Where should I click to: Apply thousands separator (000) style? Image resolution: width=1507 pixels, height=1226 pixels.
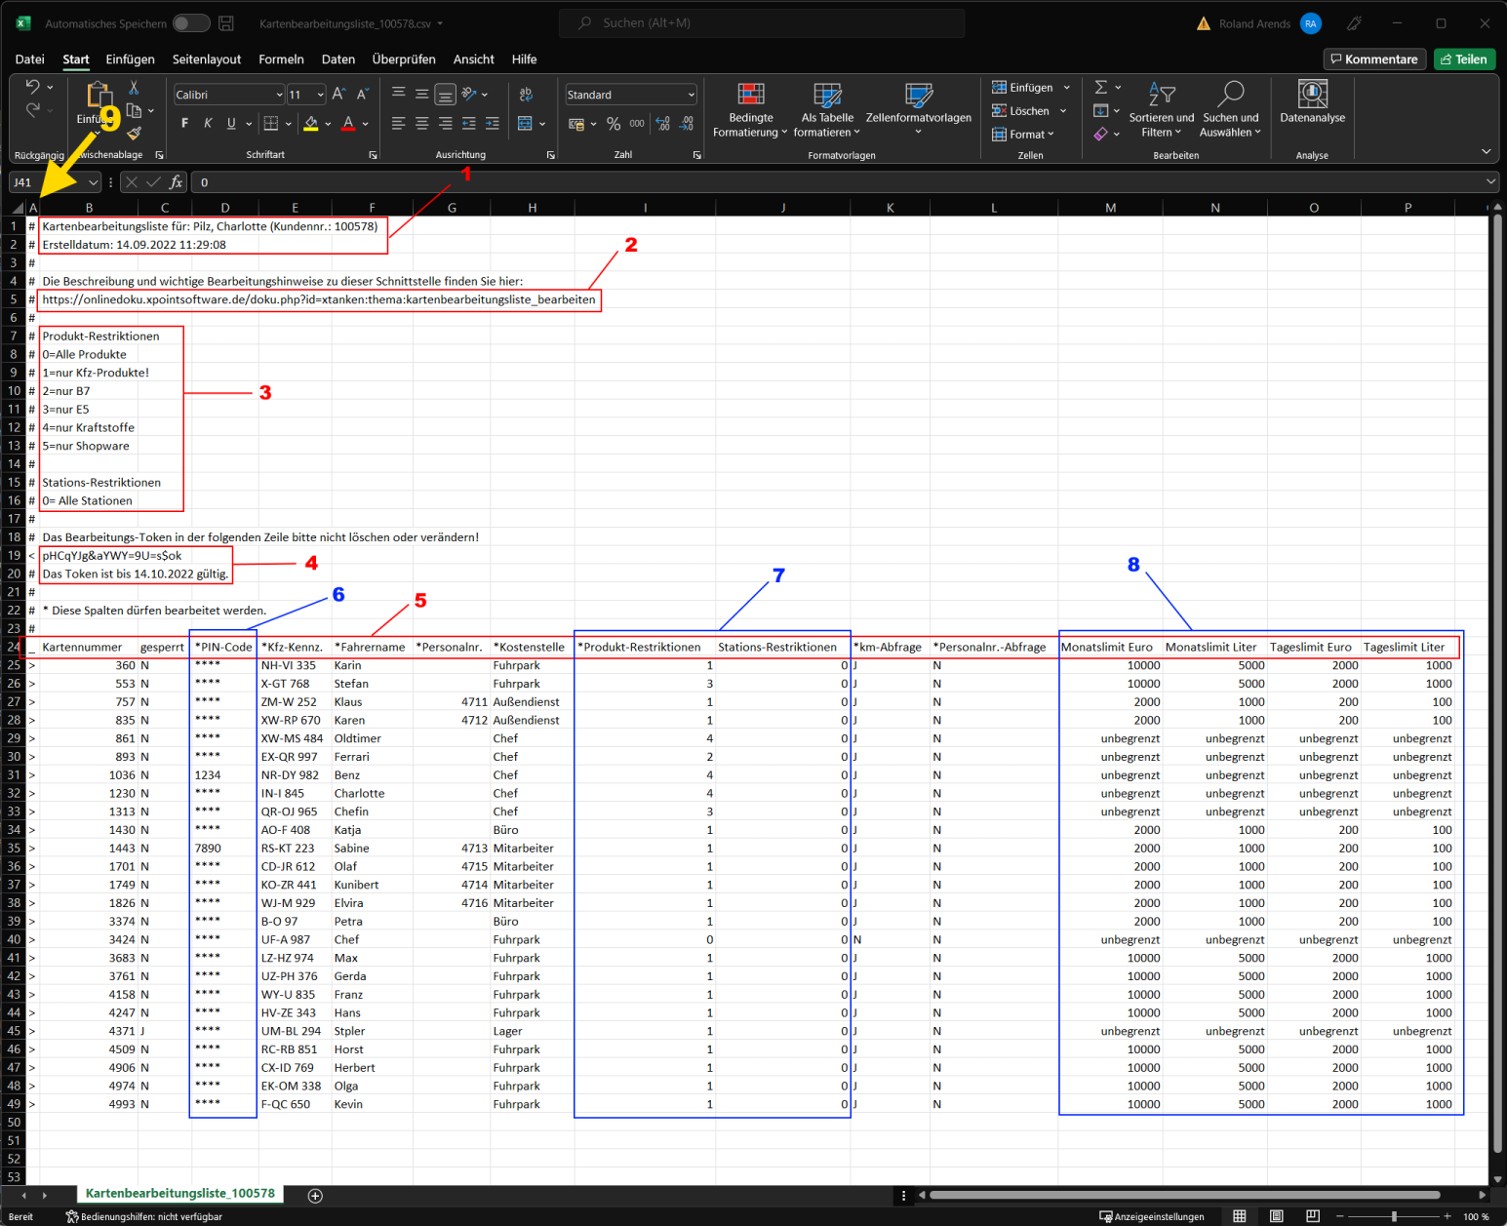click(x=637, y=124)
